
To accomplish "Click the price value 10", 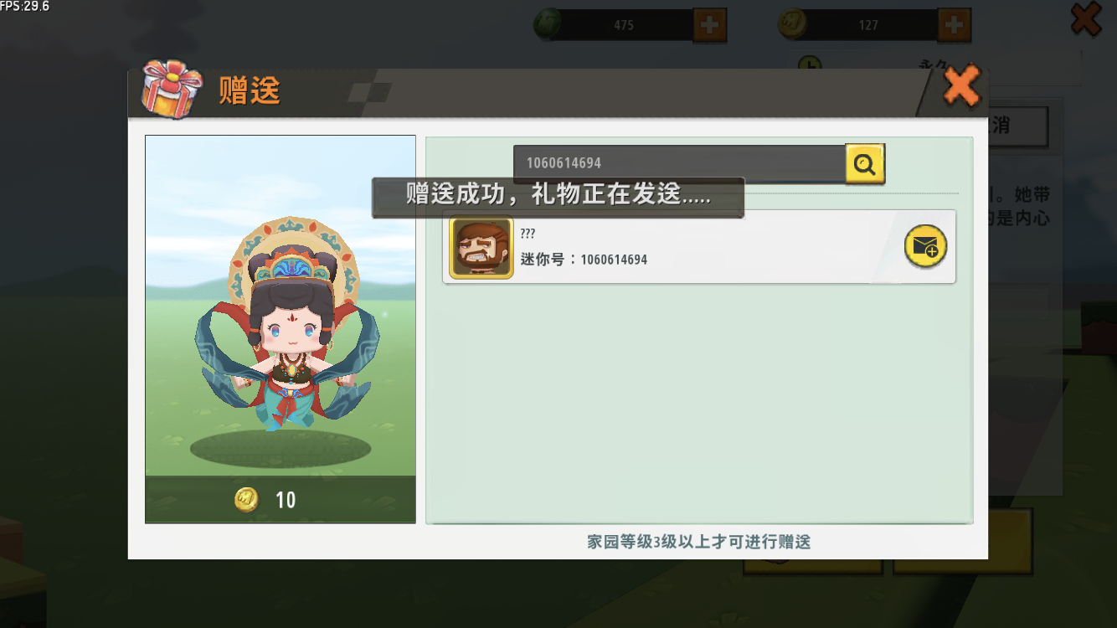I will 286,501.
